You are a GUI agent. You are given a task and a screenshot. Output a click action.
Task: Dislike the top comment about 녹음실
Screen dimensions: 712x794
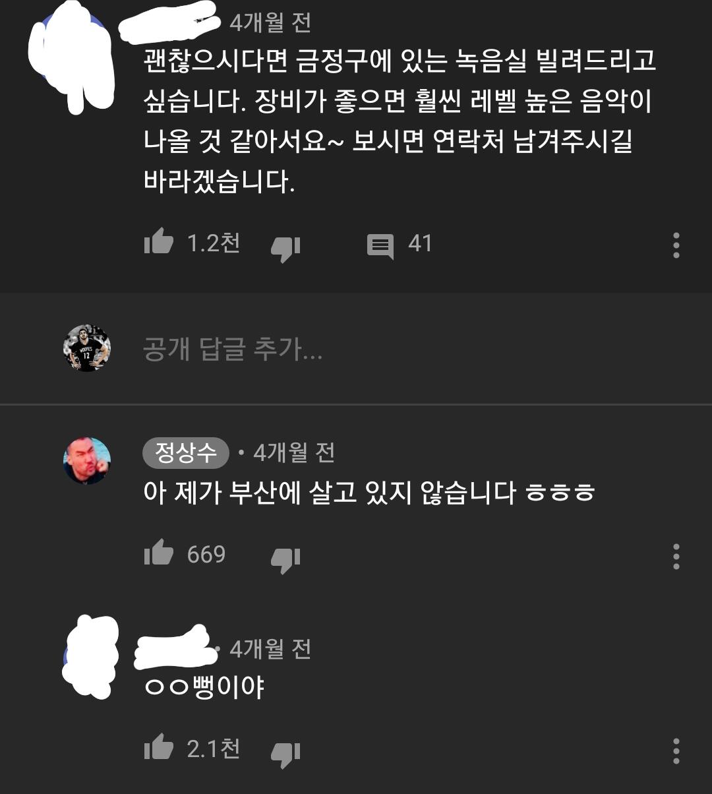[285, 248]
